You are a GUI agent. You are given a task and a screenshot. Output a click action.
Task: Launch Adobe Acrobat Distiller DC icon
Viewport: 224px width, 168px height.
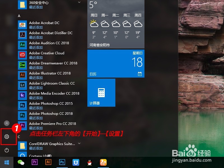(x=22, y=35)
